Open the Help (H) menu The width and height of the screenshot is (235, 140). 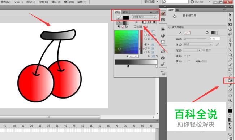[x=82, y=2]
